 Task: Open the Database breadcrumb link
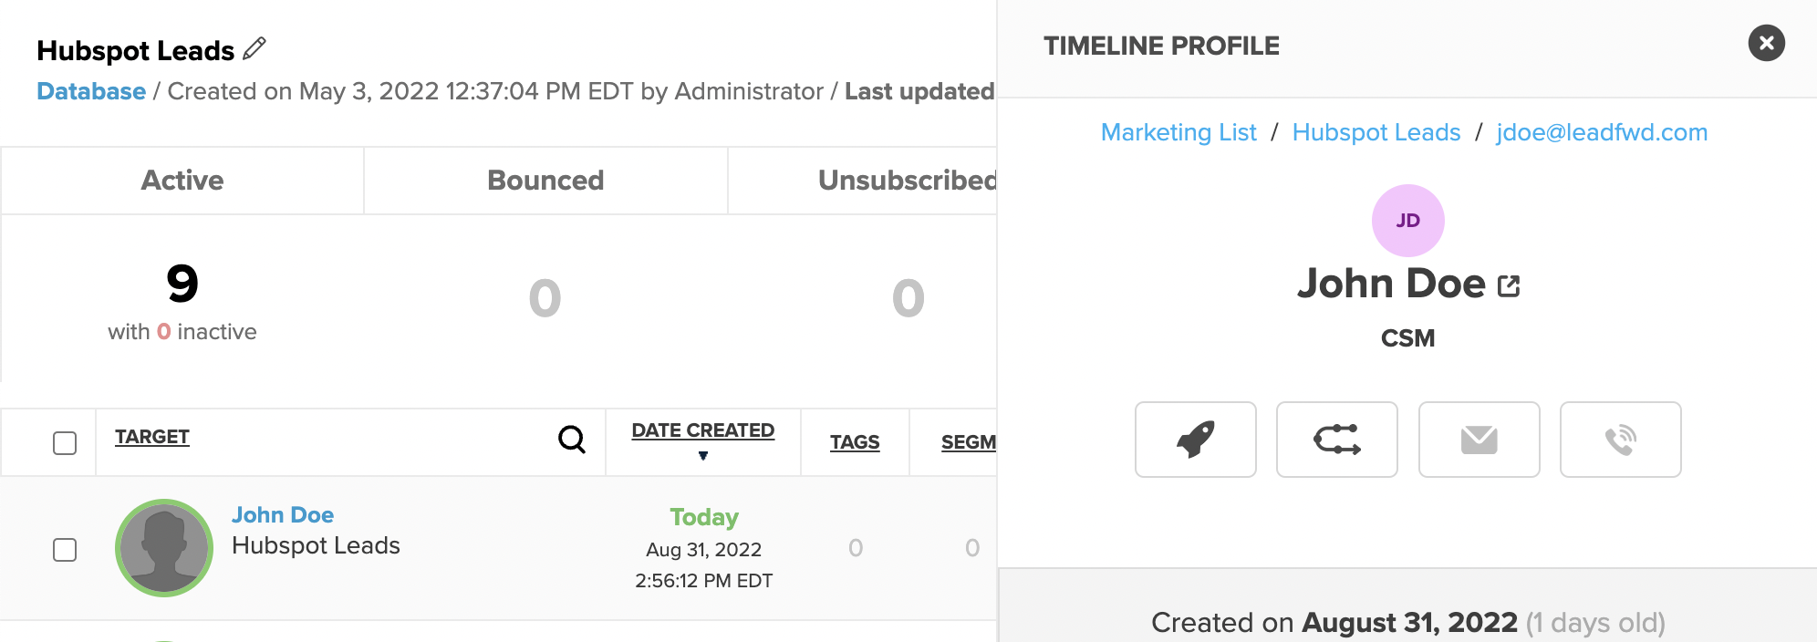pyautogui.click(x=91, y=91)
